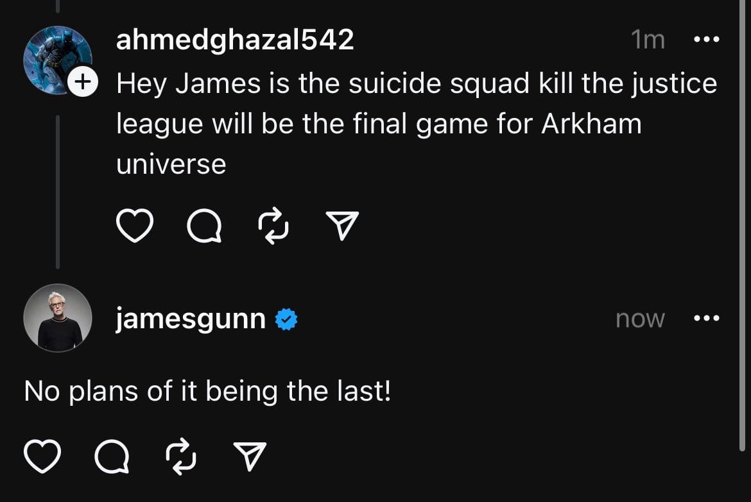Open the "No plans of it being the last!" reply
The image size is (751, 502).
(x=207, y=390)
